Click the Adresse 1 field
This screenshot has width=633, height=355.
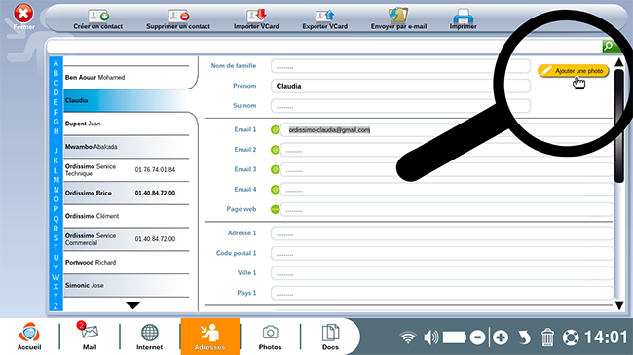[x=442, y=233]
